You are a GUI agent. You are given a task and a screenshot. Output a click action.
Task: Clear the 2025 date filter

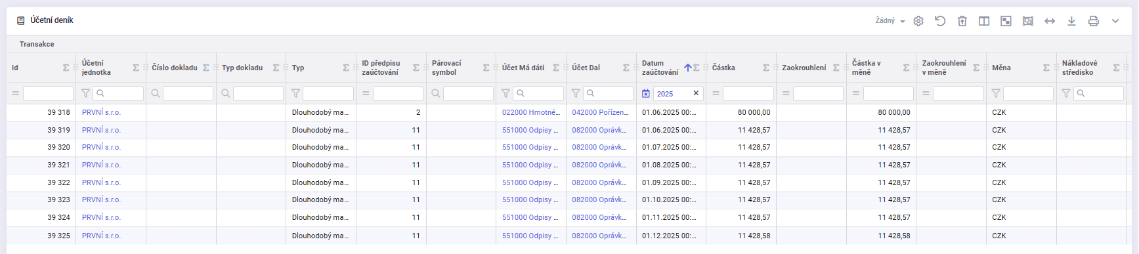[x=696, y=93]
